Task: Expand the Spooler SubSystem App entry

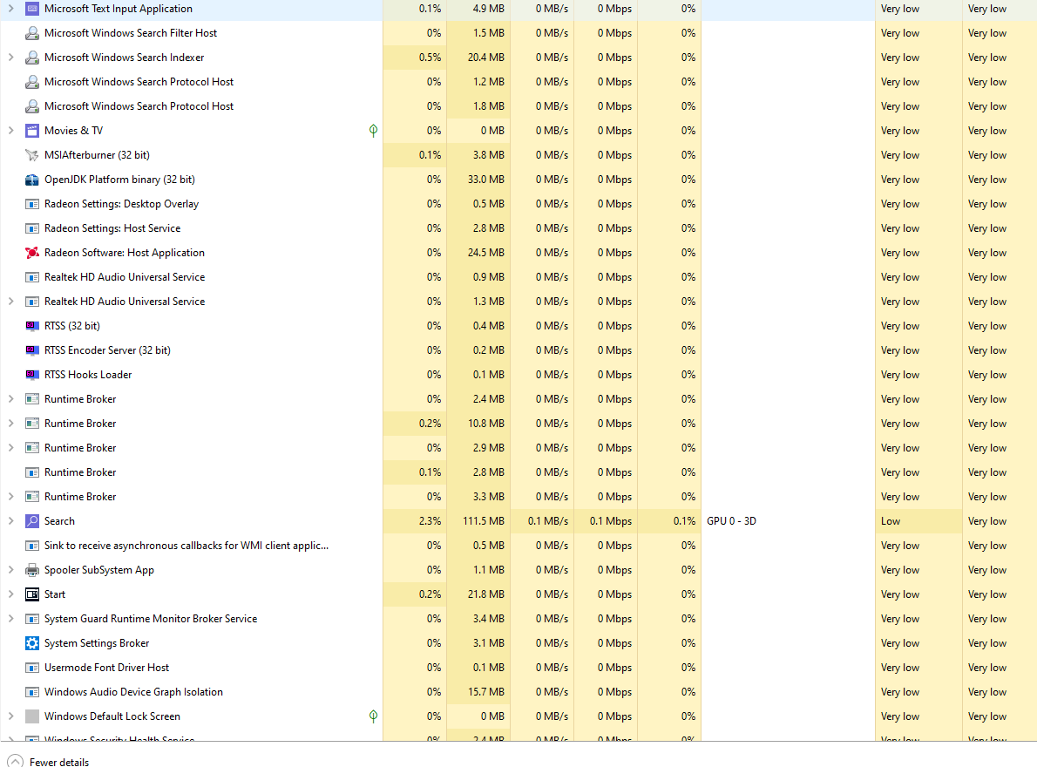Action: tap(10, 570)
